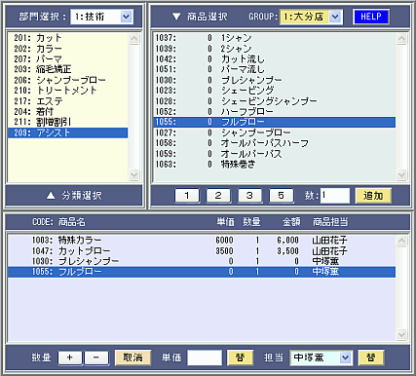Click the 追加 button
This screenshot has width=416, height=376.
(373, 196)
